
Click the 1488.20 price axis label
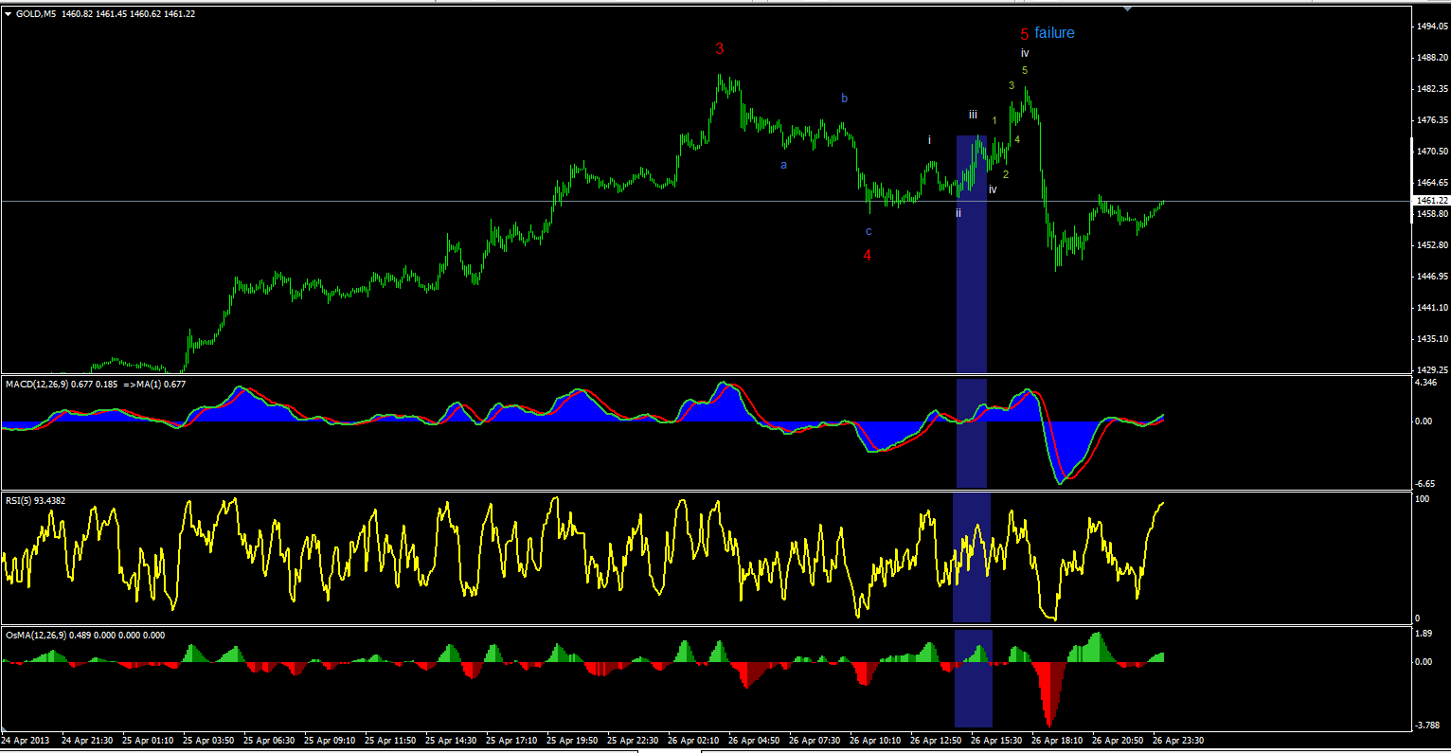1430,58
